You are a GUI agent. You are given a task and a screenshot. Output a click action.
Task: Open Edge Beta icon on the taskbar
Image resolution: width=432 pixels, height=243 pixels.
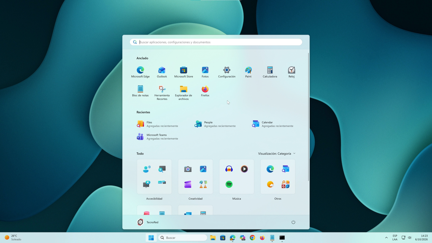point(232,238)
